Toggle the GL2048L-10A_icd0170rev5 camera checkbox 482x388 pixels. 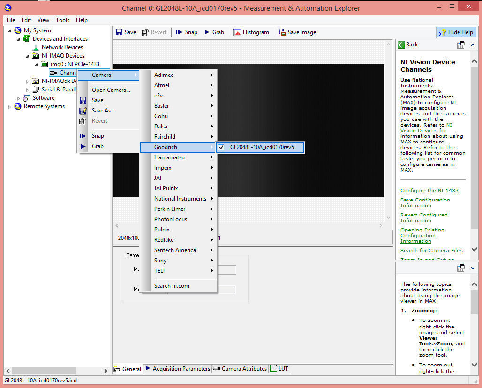pyautogui.click(x=221, y=147)
